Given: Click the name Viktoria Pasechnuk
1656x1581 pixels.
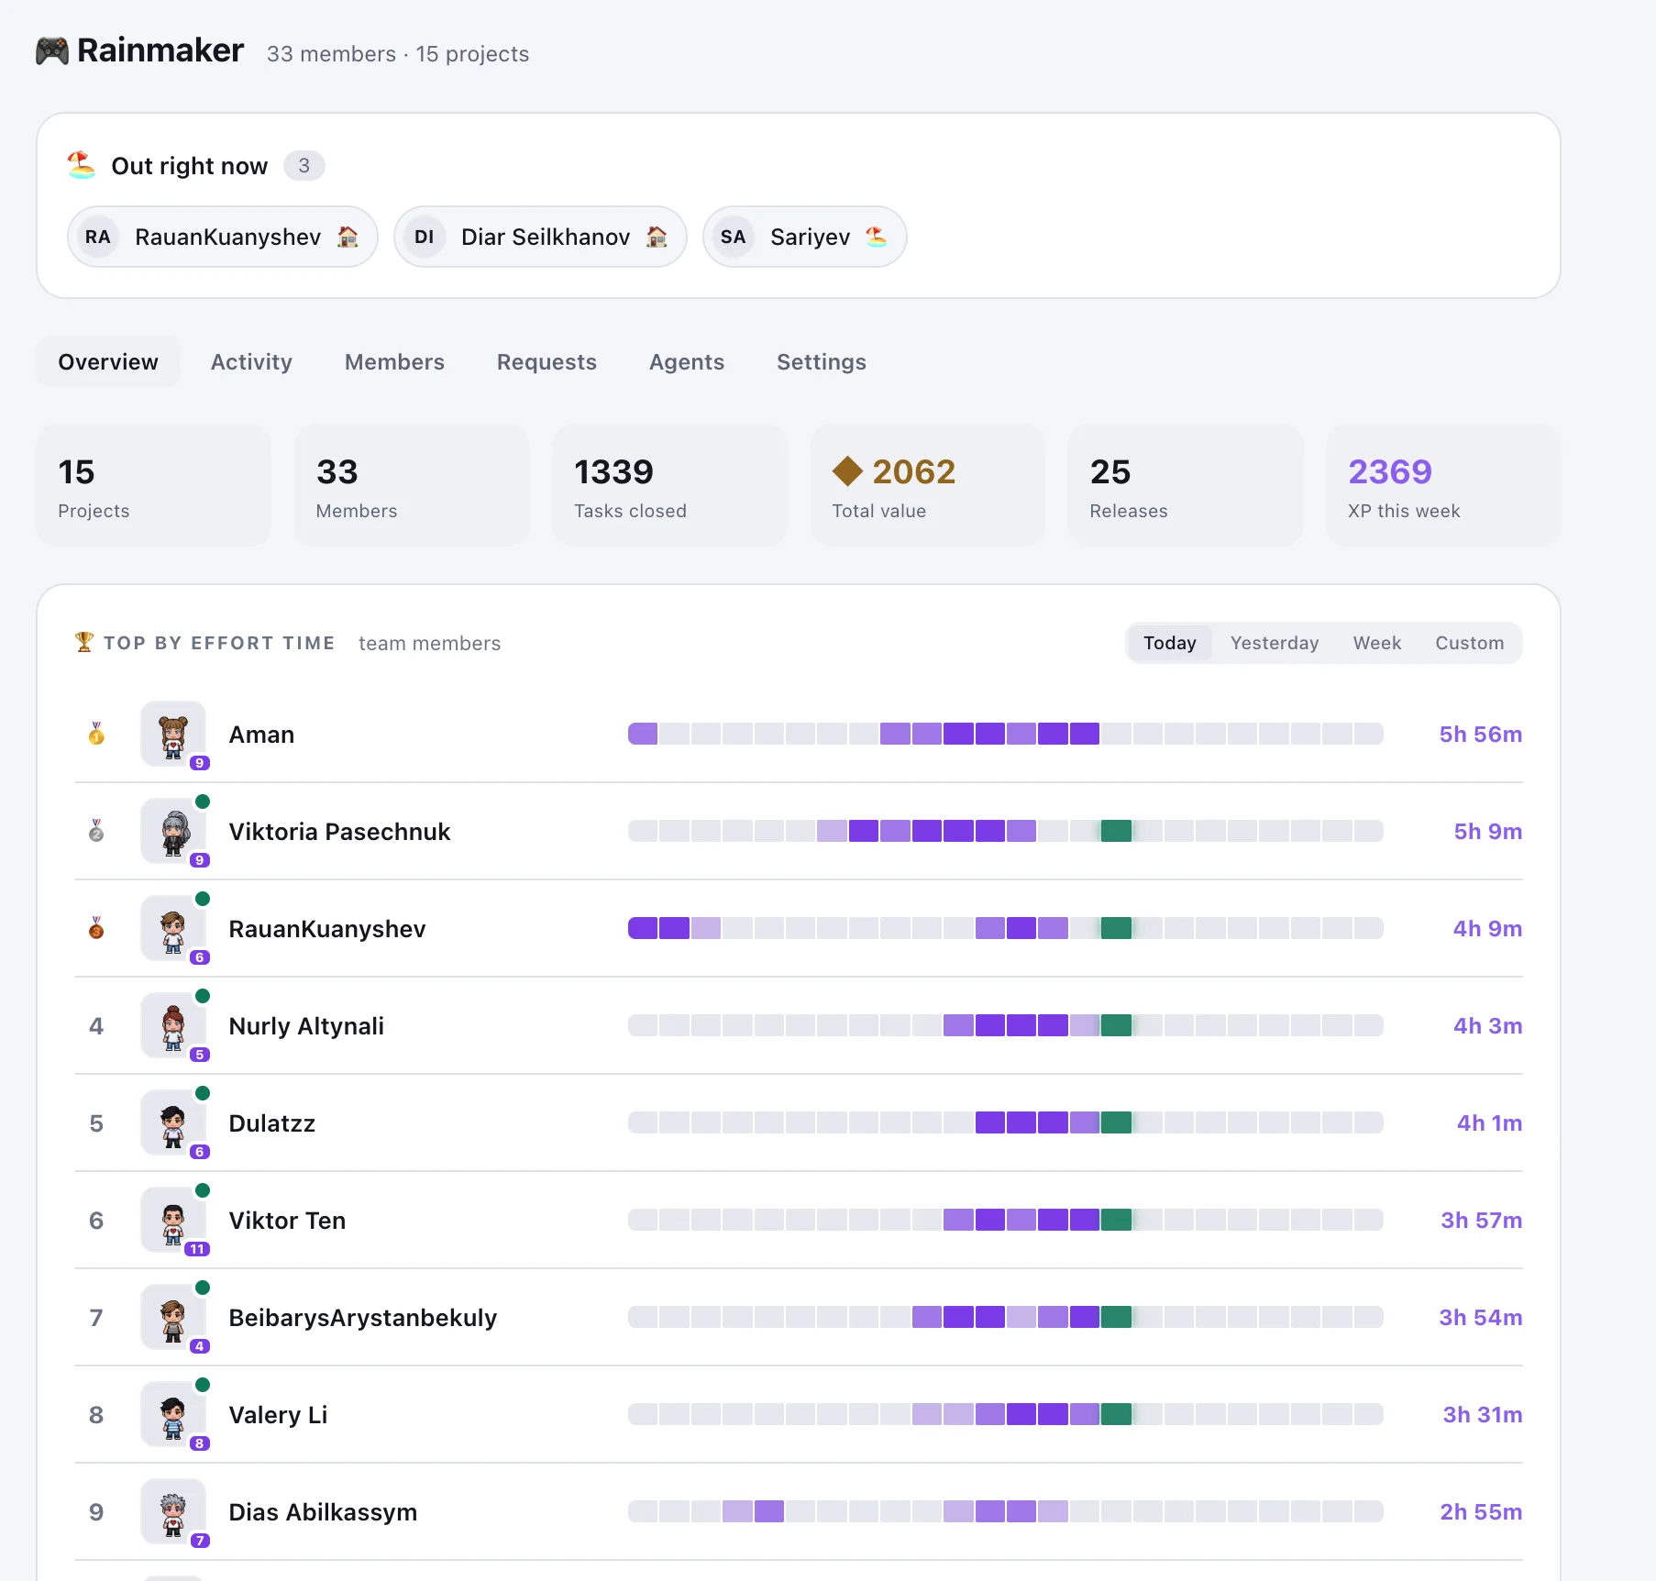Looking at the screenshot, I should pyautogui.click(x=339, y=832).
